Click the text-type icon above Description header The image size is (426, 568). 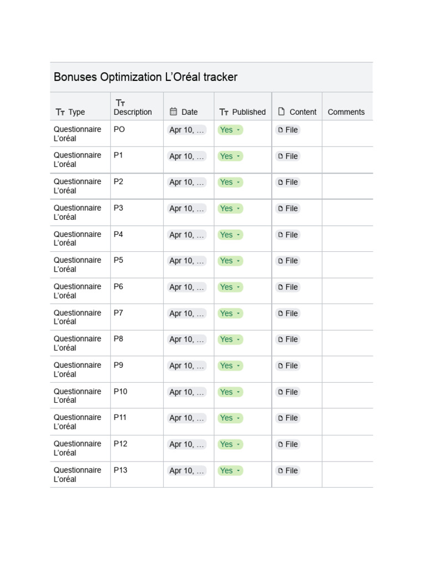coord(120,103)
